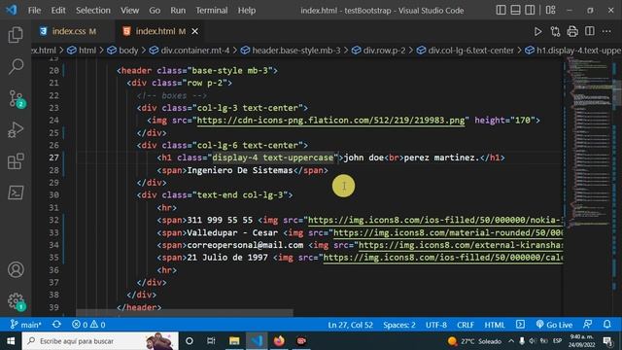Screen dimensions: 622x350
Task: Open the editor More Actions ellipsis
Action: 606,31
